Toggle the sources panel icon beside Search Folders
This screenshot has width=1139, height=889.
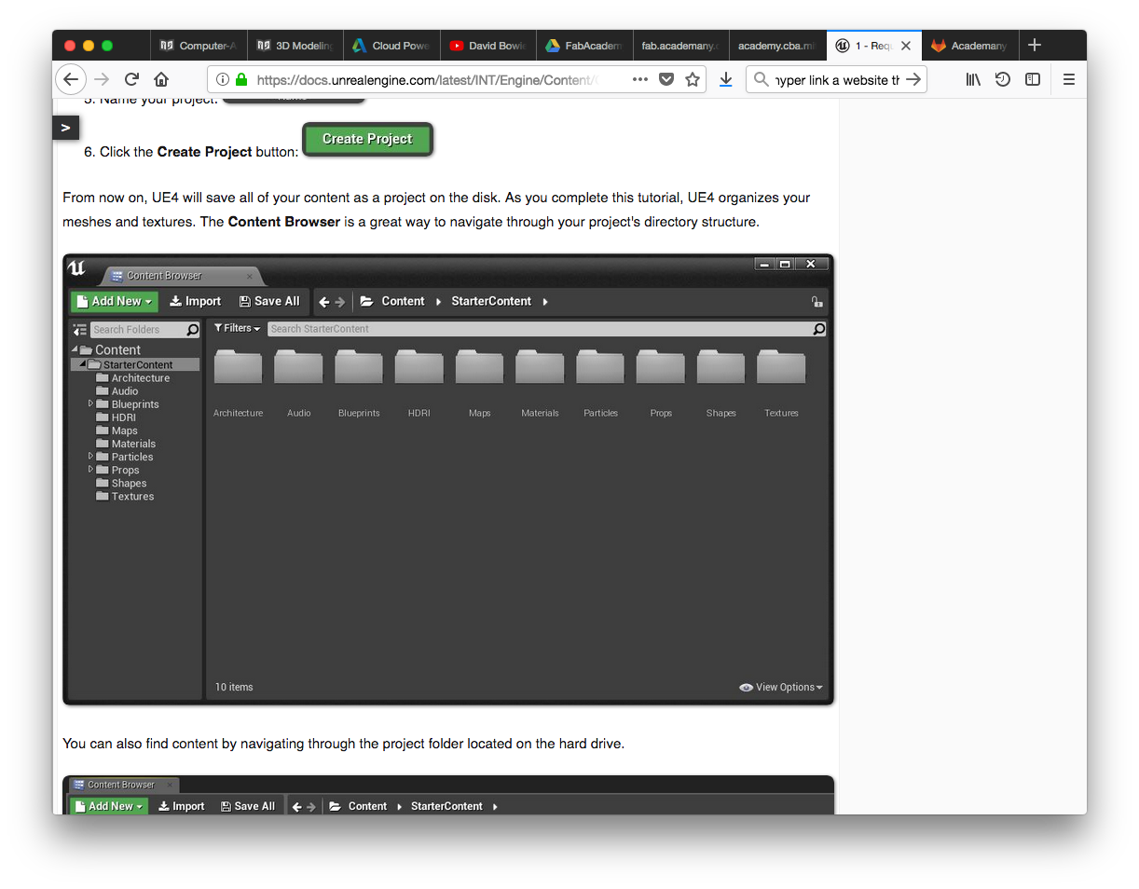[80, 330]
